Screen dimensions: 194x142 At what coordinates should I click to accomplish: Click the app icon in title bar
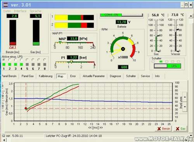(x=6, y=5)
